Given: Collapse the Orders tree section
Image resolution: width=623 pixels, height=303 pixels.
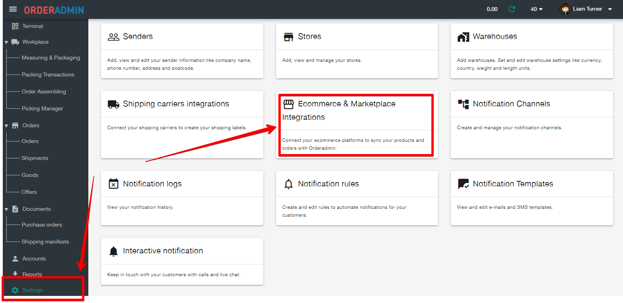Looking at the screenshot, I should [x=6, y=126].
